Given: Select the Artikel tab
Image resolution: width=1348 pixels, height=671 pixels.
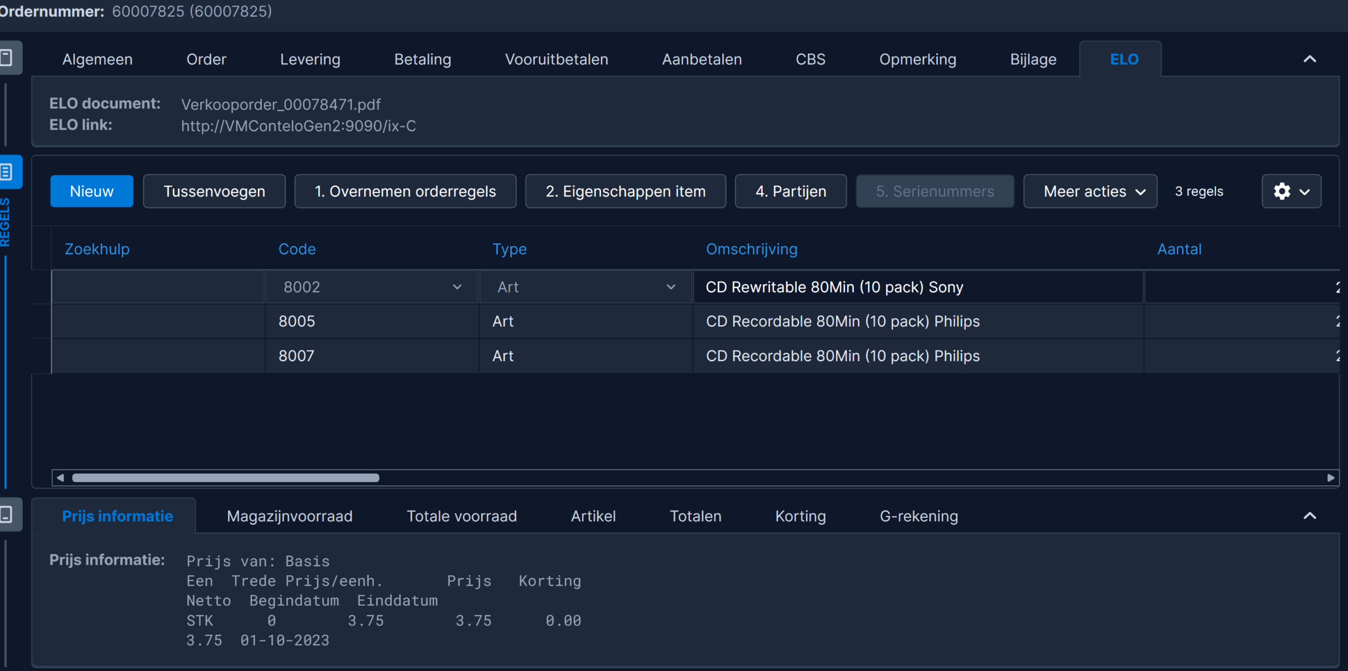Looking at the screenshot, I should coord(593,516).
